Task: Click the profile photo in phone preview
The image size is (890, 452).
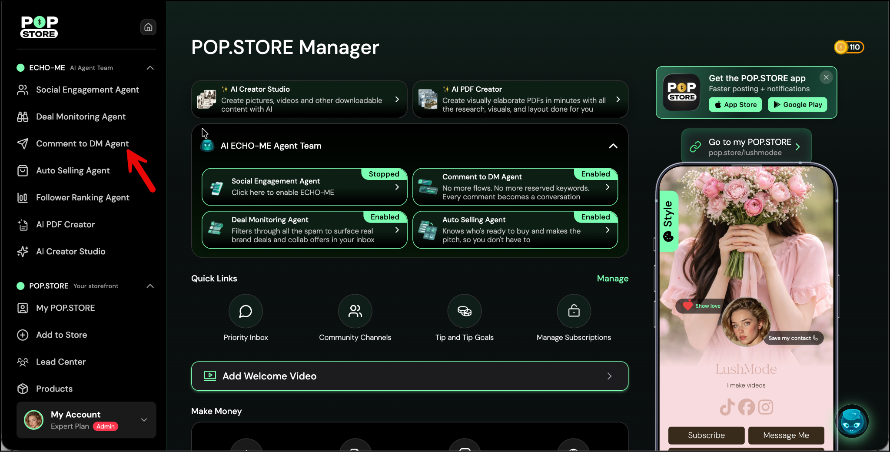Action: [x=746, y=321]
